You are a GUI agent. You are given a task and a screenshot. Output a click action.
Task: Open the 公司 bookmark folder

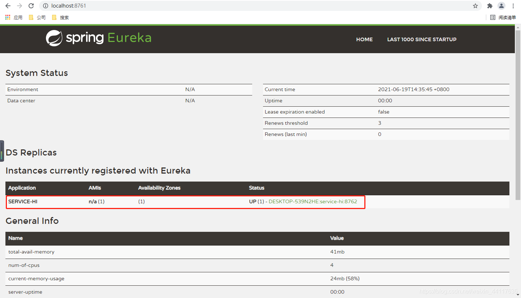pos(37,17)
